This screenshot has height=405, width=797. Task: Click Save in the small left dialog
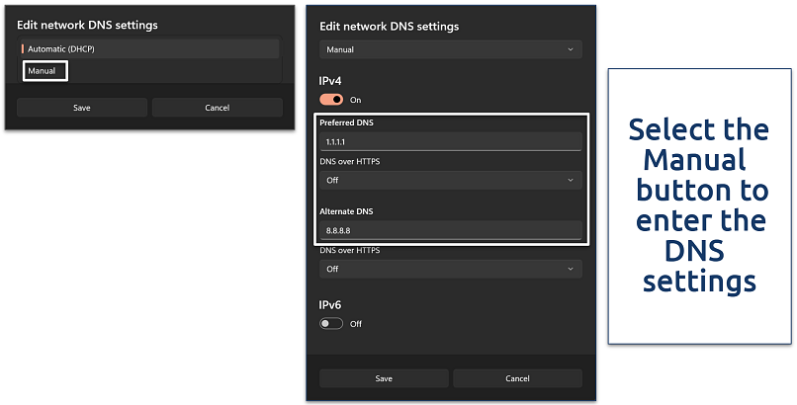(81, 108)
